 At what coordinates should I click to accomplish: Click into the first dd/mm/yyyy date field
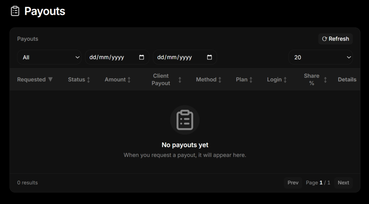pos(107,57)
